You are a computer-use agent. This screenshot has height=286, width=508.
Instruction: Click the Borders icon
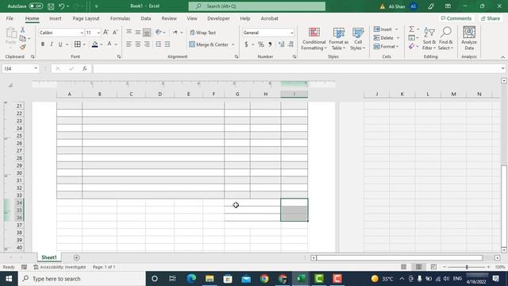pos(78,44)
